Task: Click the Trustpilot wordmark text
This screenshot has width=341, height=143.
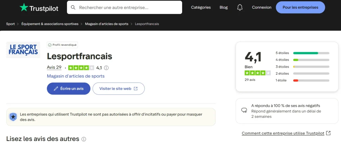Action: point(44,8)
